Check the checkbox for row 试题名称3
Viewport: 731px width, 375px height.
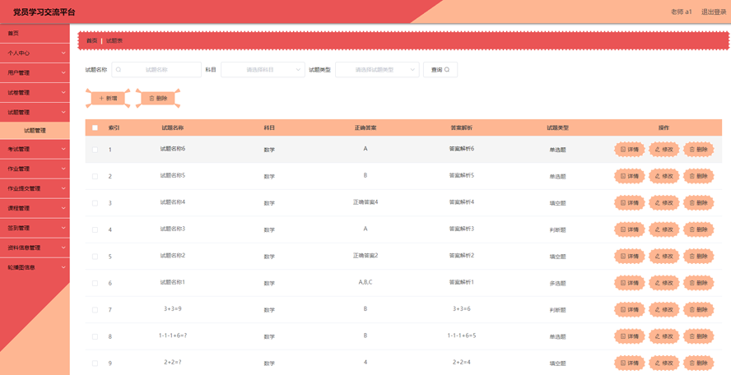click(x=95, y=229)
